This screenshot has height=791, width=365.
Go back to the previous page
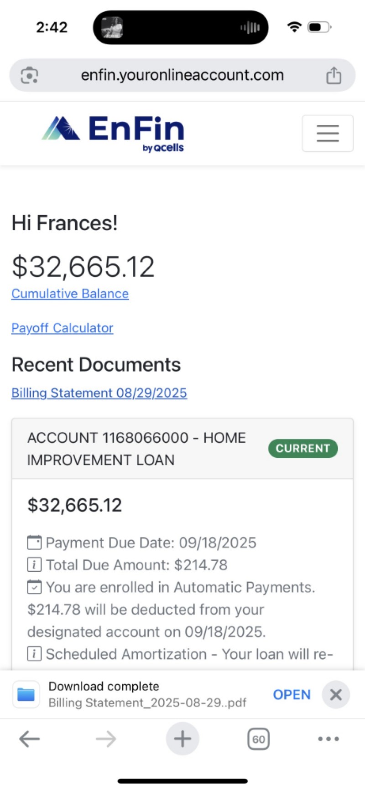30,739
